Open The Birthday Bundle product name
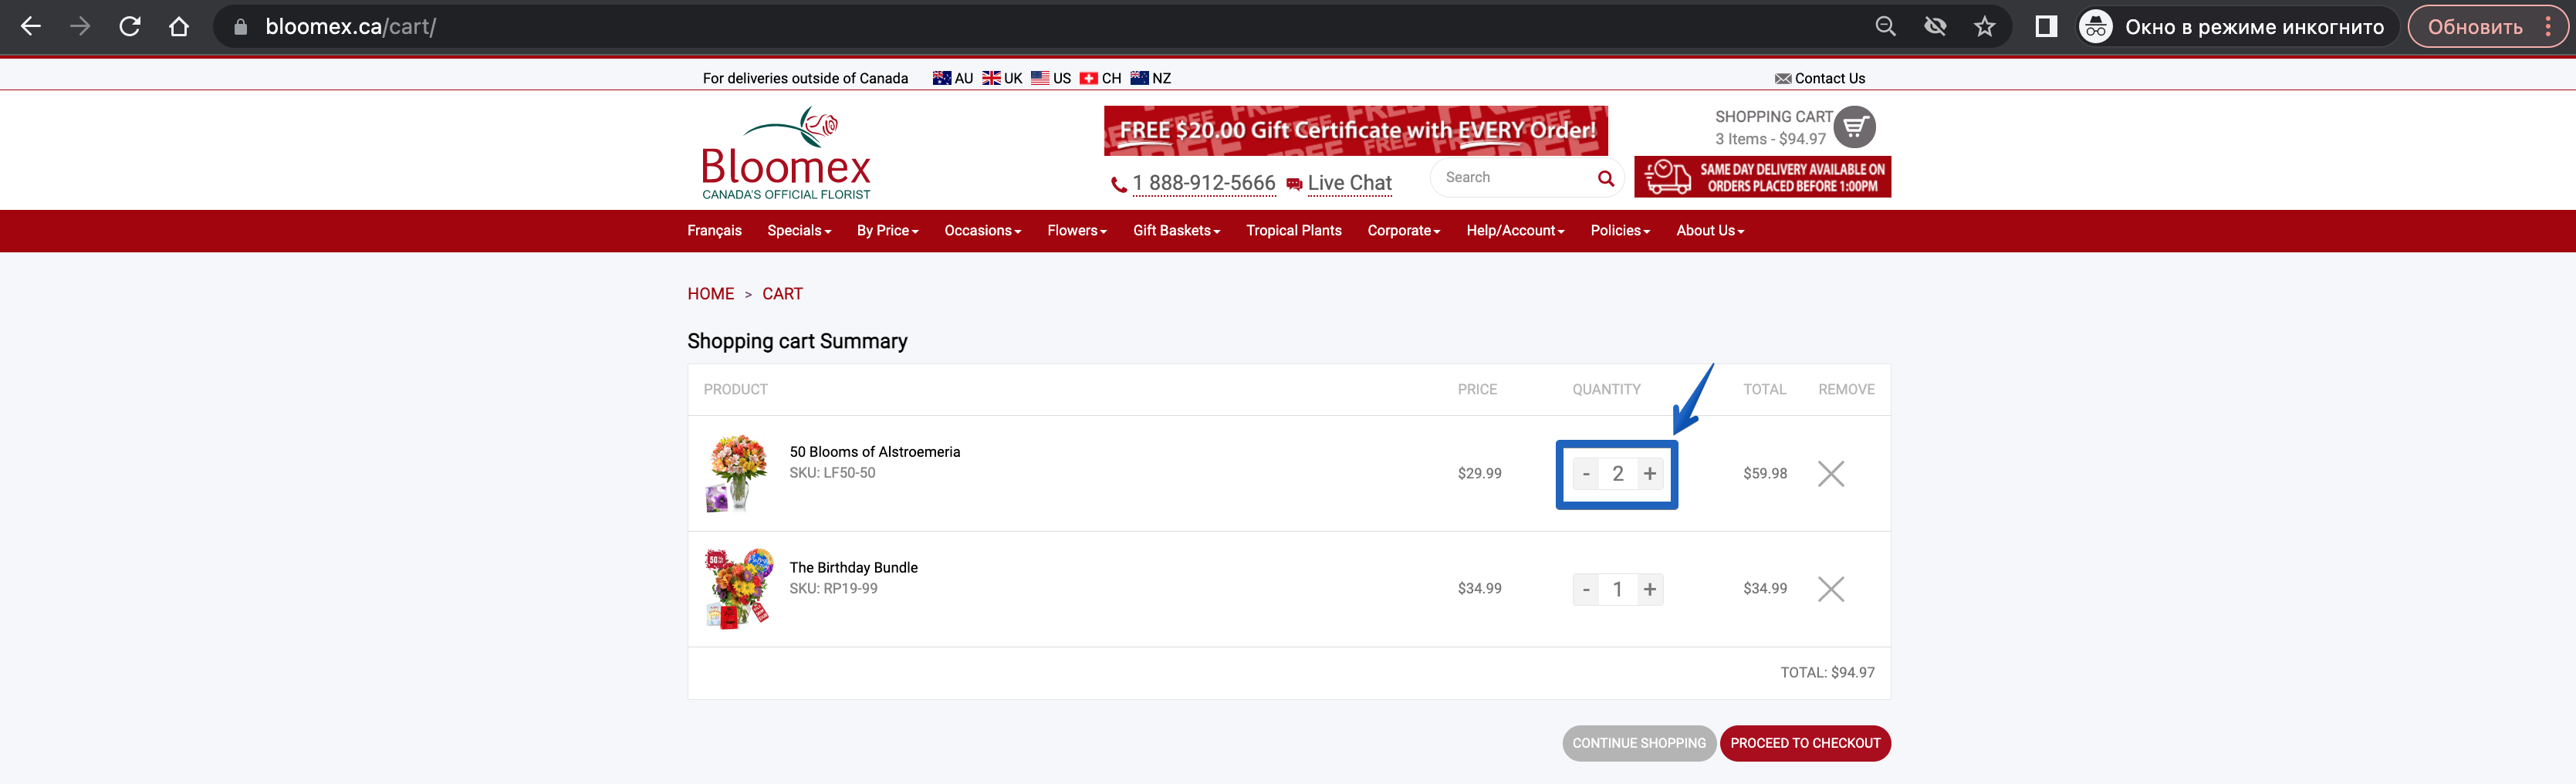The height and width of the screenshot is (784, 2576). click(x=854, y=568)
